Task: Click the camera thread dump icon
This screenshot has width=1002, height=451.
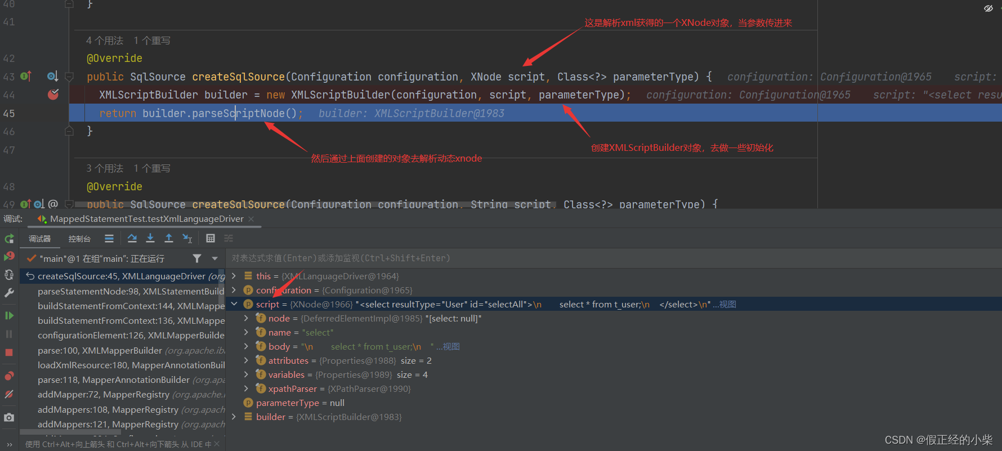Action: (x=9, y=417)
